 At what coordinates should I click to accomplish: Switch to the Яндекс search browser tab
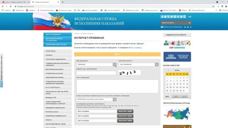(x=16, y=2)
